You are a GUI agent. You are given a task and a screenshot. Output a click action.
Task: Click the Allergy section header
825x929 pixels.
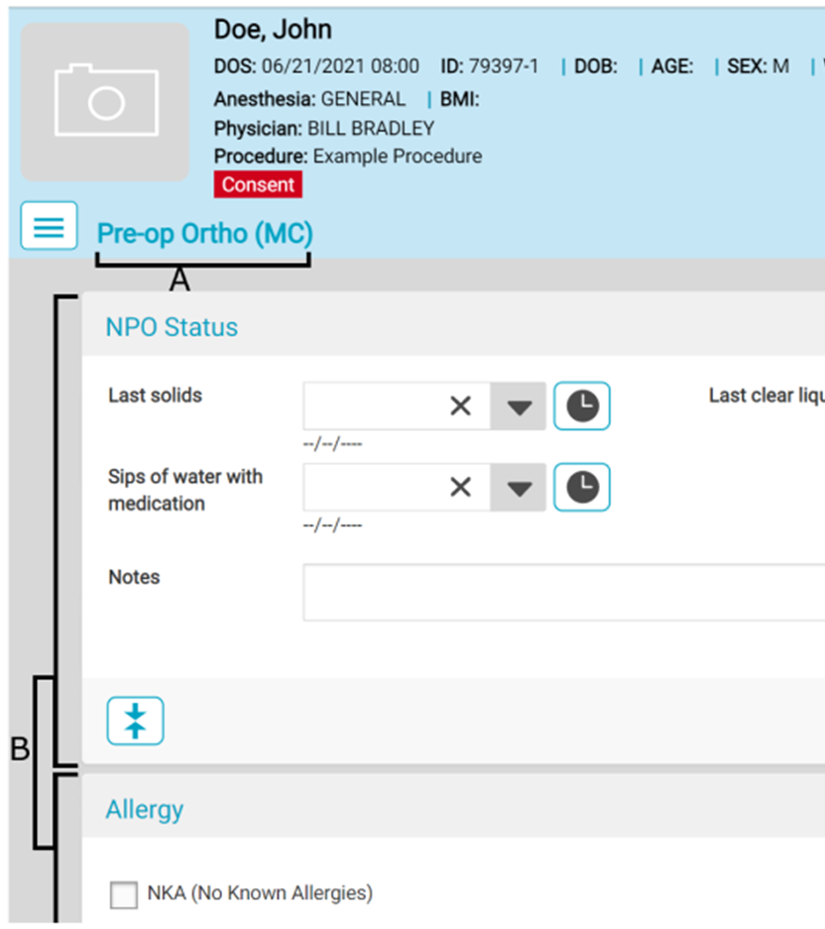pyautogui.click(x=145, y=809)
